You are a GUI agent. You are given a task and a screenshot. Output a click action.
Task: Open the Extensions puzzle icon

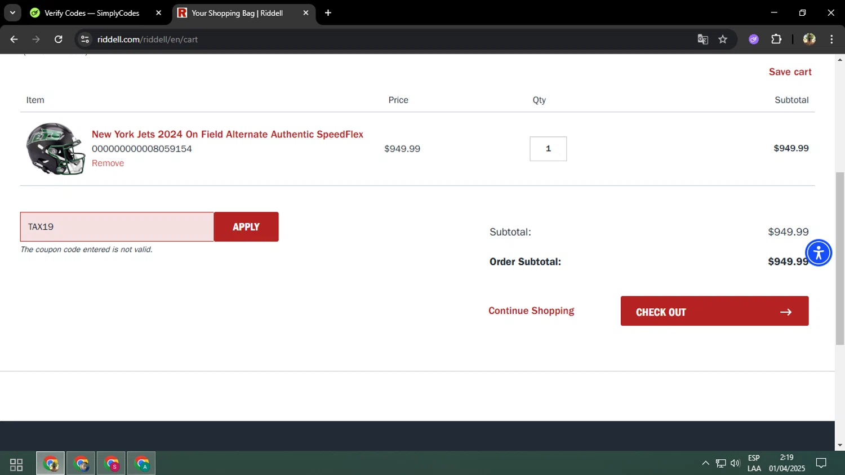coord(776,39)
